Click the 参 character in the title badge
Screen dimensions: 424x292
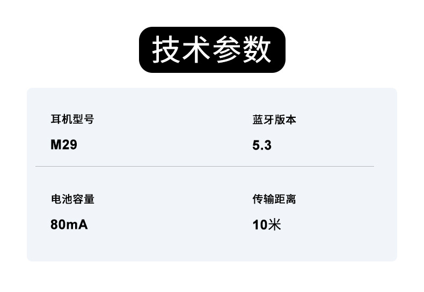coord(227,50)
